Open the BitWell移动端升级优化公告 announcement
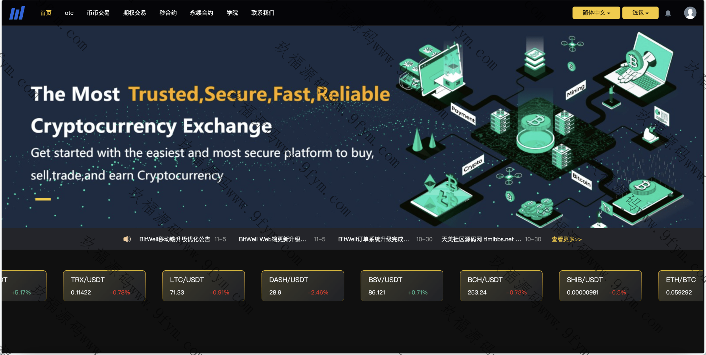This screenshot has height=355, width=706. point(175,239)
